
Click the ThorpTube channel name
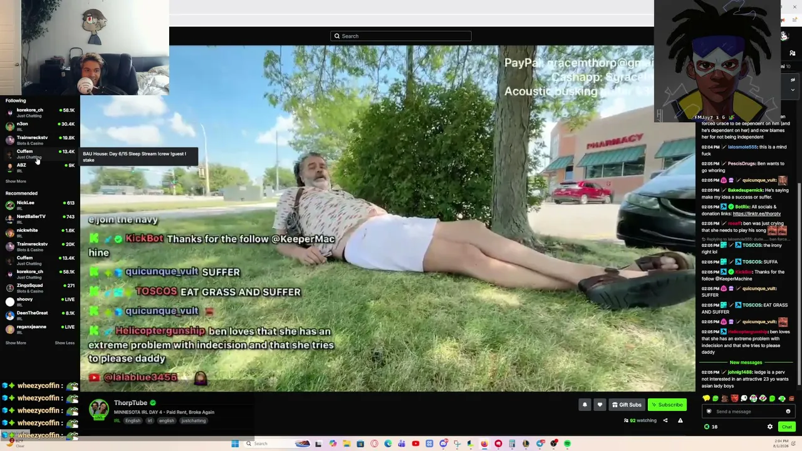coord(130,403)
